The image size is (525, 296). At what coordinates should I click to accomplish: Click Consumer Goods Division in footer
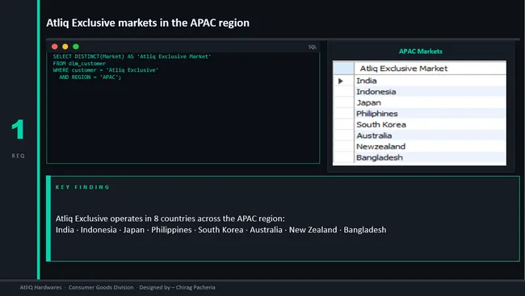[x=101, y=287]
